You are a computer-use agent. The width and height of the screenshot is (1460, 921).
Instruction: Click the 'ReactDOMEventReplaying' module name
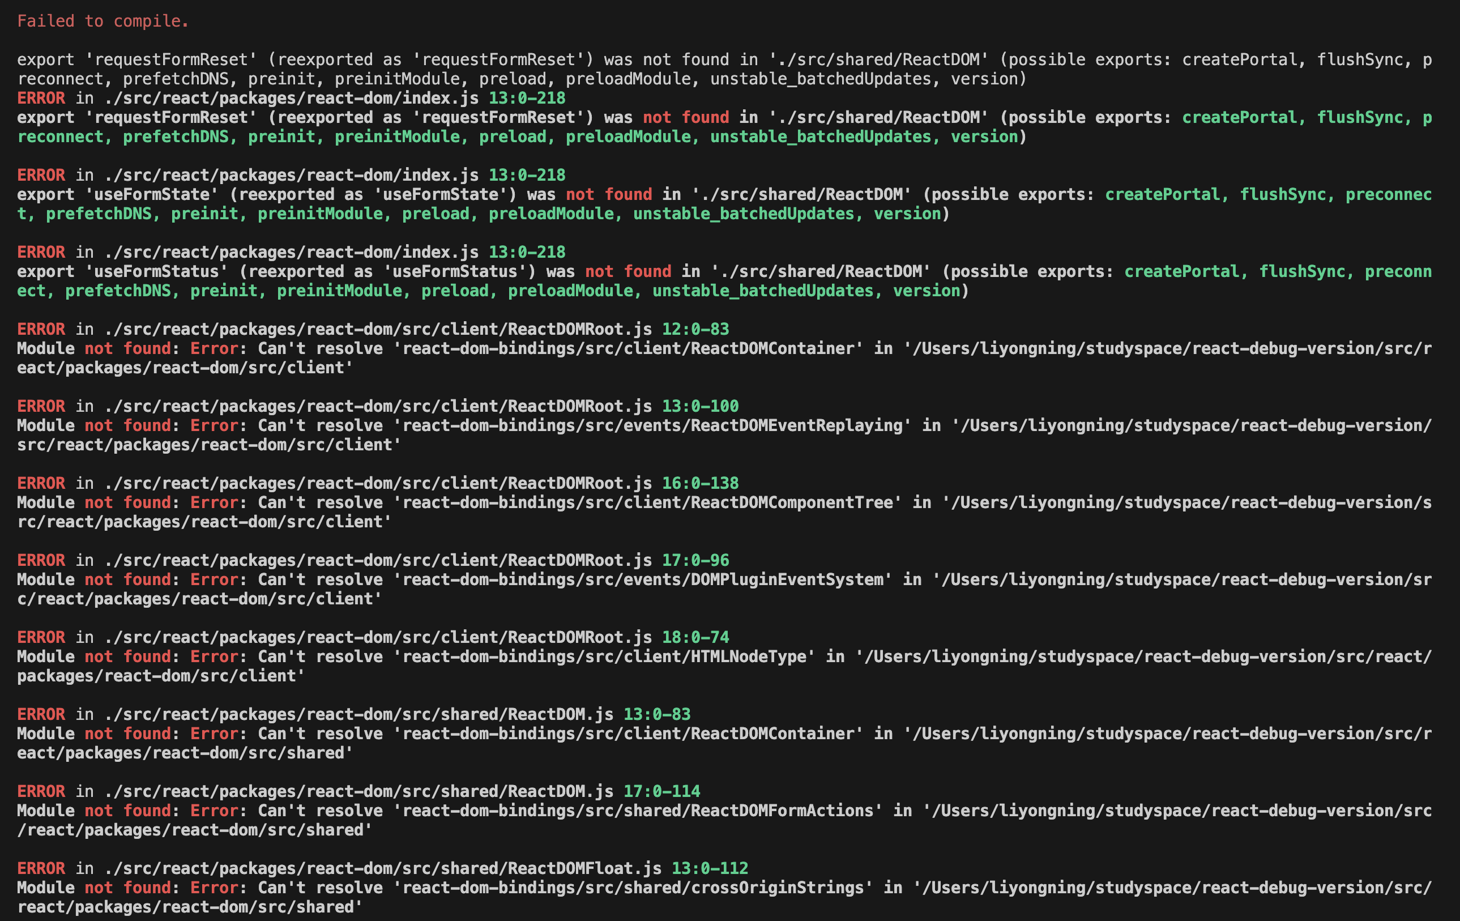(x=797, y=425)
